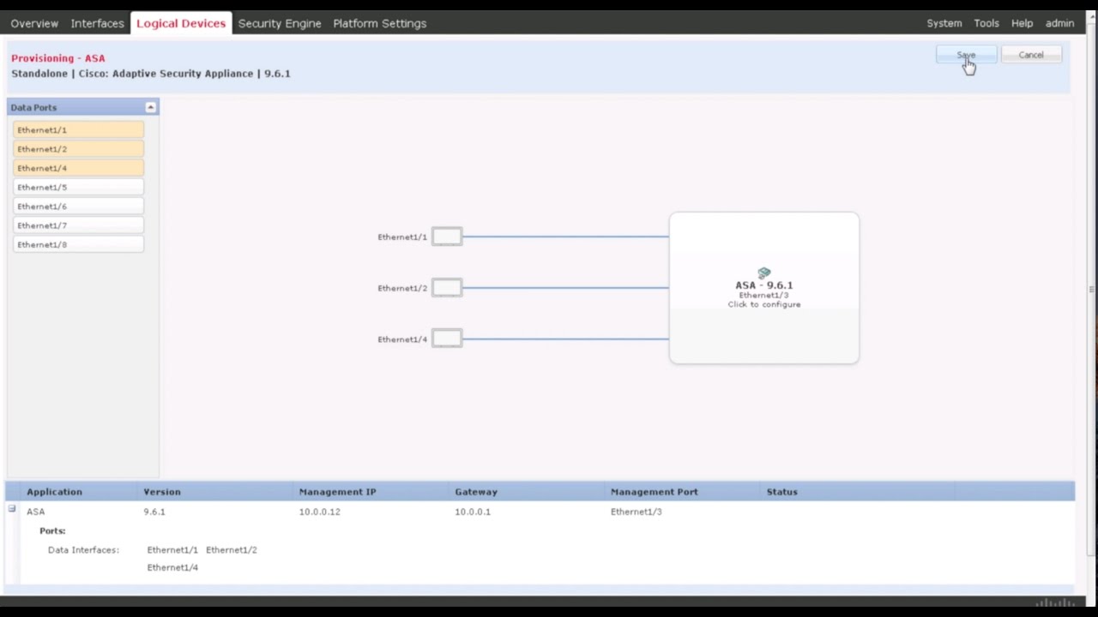The width and height of the screenshot is (1098, 617).
Task: Click Ethernet1/4 in Data Interfaces row
Action: [x=172, y=567]
